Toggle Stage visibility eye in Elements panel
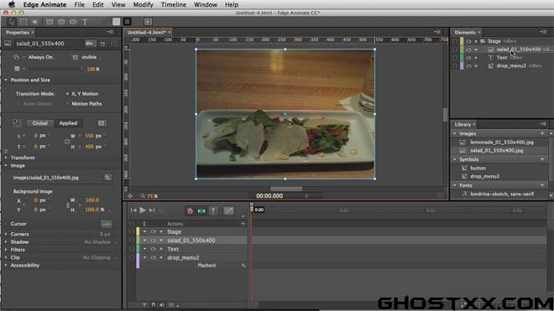554x311 pixels. (x=469, y=41)
